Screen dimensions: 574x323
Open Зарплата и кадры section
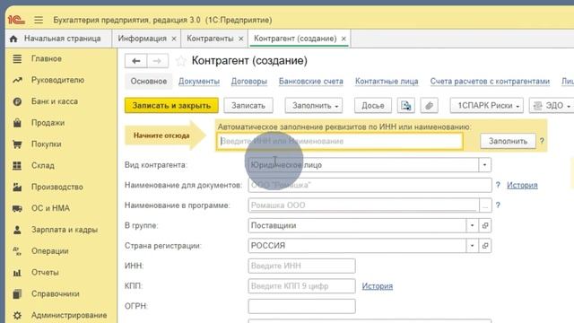(x=64, y=230)
